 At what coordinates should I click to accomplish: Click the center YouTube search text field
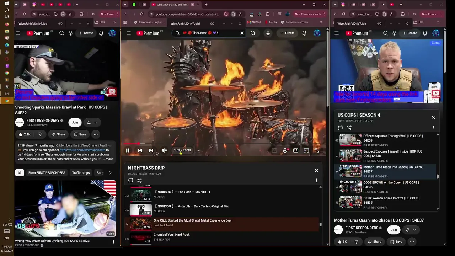tap(210, 33)
